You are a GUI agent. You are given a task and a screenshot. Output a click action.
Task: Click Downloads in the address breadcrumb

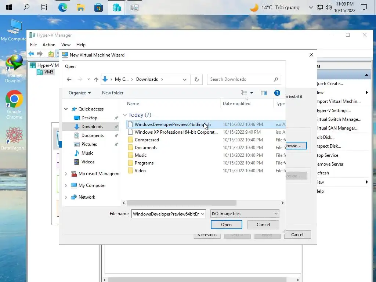pos(147,79)
